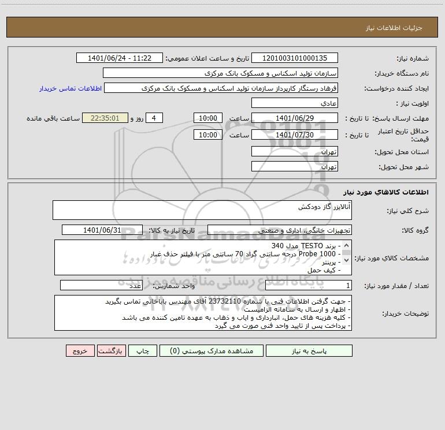Click line Probe 1000 درجه سانتی گراد
The width and height of the screenshot is (445, 430).
point(246,254)
